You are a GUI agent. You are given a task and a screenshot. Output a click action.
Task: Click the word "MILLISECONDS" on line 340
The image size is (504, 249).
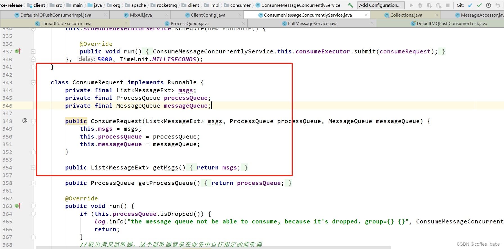pos(174,59)
